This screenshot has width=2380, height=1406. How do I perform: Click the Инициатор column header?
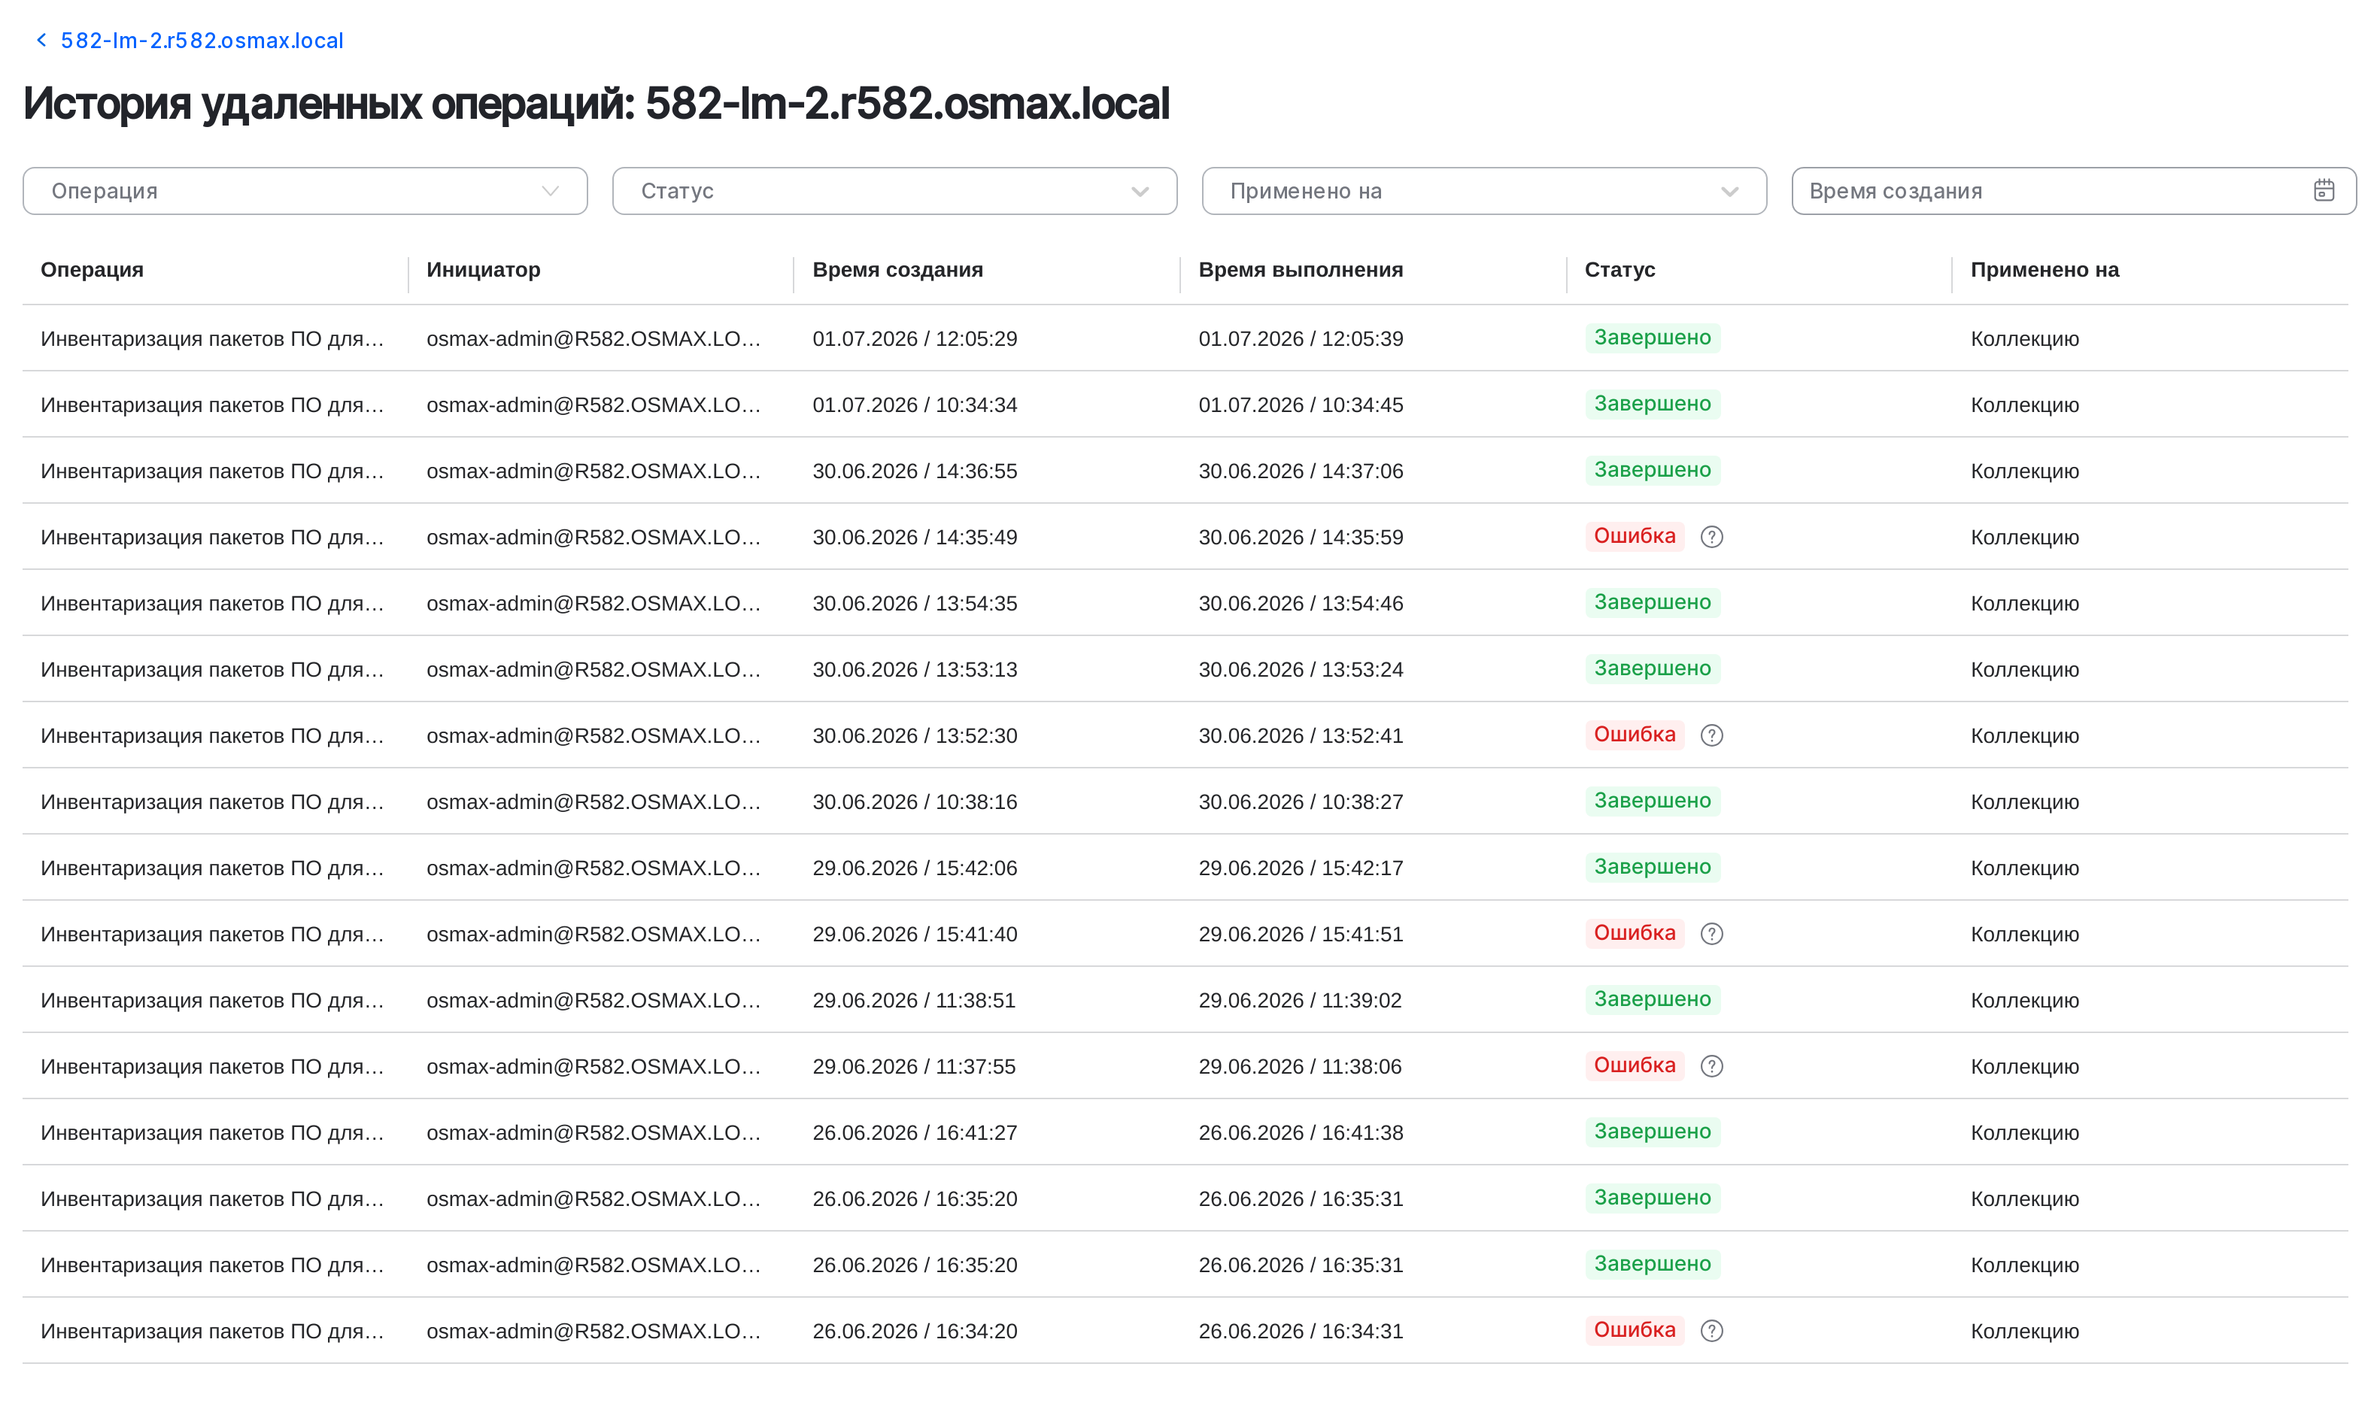tap(484, 270)
